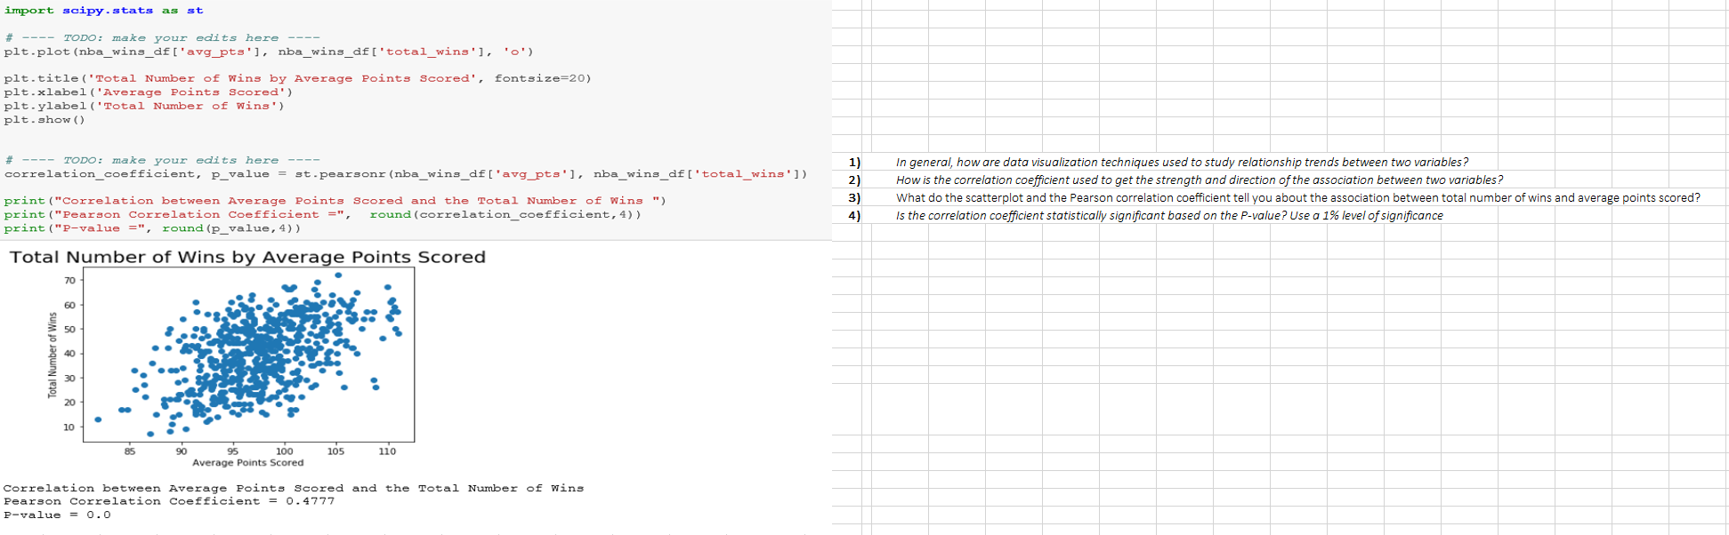Screen dimensions: 1729x535
Task: Click the plt.title code line
Action: (x=297, y=79)
